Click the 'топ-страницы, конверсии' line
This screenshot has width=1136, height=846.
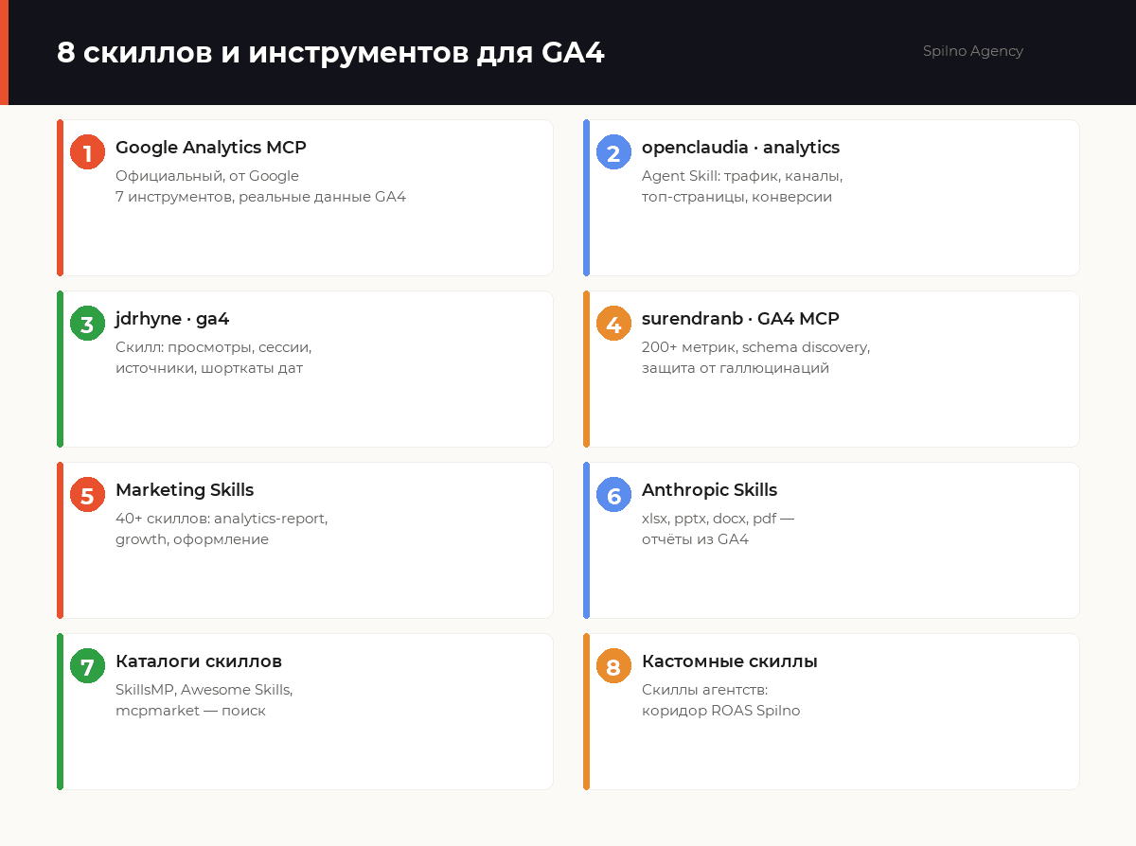[737, 197]
